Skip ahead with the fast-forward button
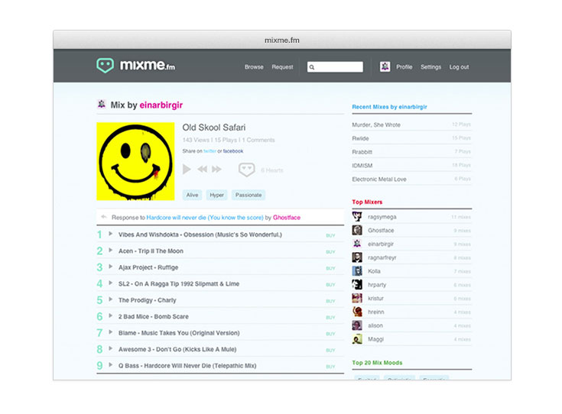Image resolution: width=562 pixels, height=414 pixels. [216, 169]
